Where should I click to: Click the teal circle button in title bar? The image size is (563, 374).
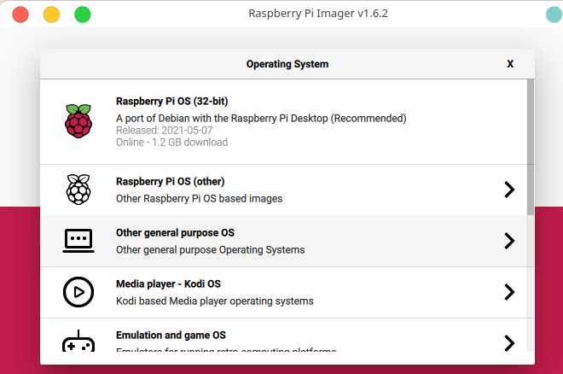554,15
